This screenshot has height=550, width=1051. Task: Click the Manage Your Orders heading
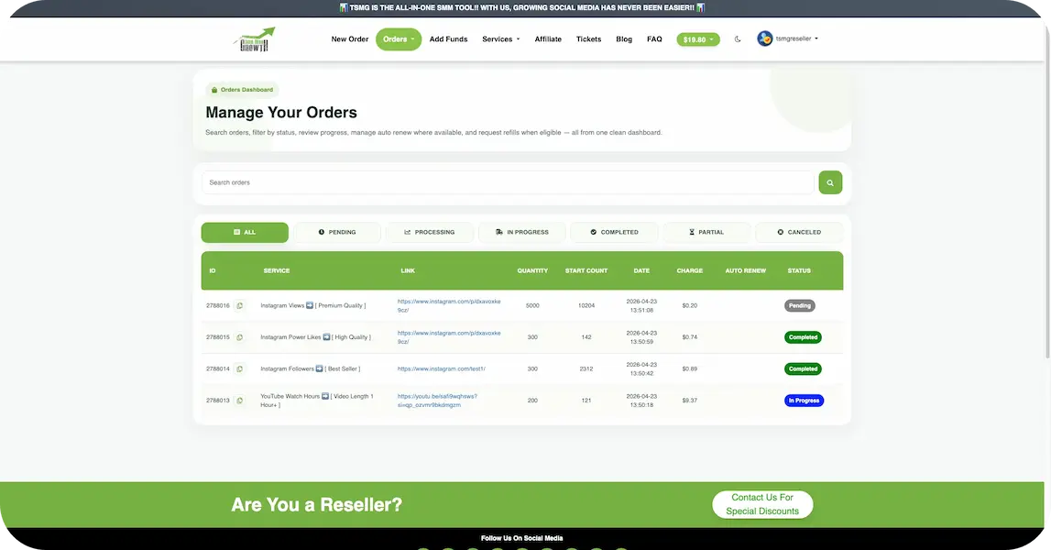(281, 113)
